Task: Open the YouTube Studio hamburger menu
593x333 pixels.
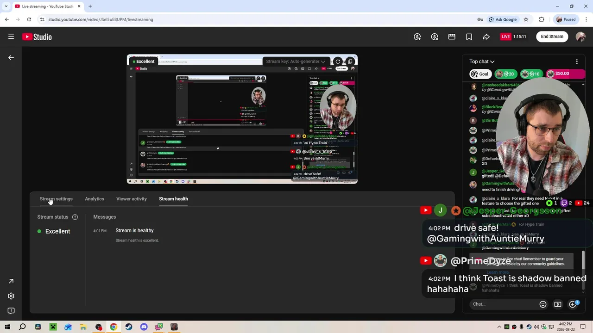Action: tap(11, 37)
